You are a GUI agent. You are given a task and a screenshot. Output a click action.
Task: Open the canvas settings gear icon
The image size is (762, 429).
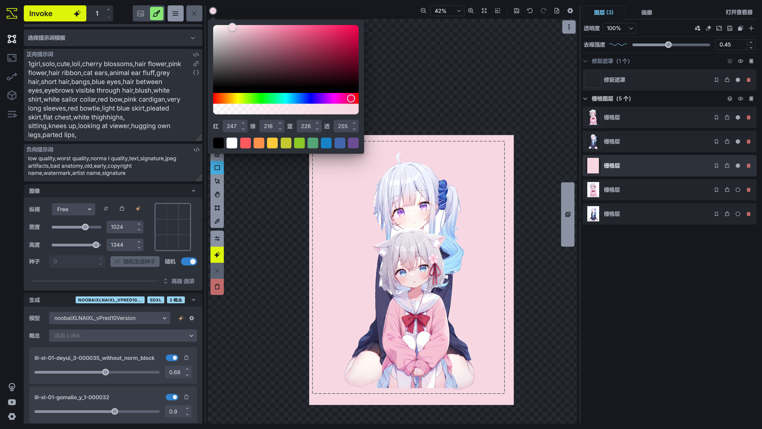click(570, 10)
